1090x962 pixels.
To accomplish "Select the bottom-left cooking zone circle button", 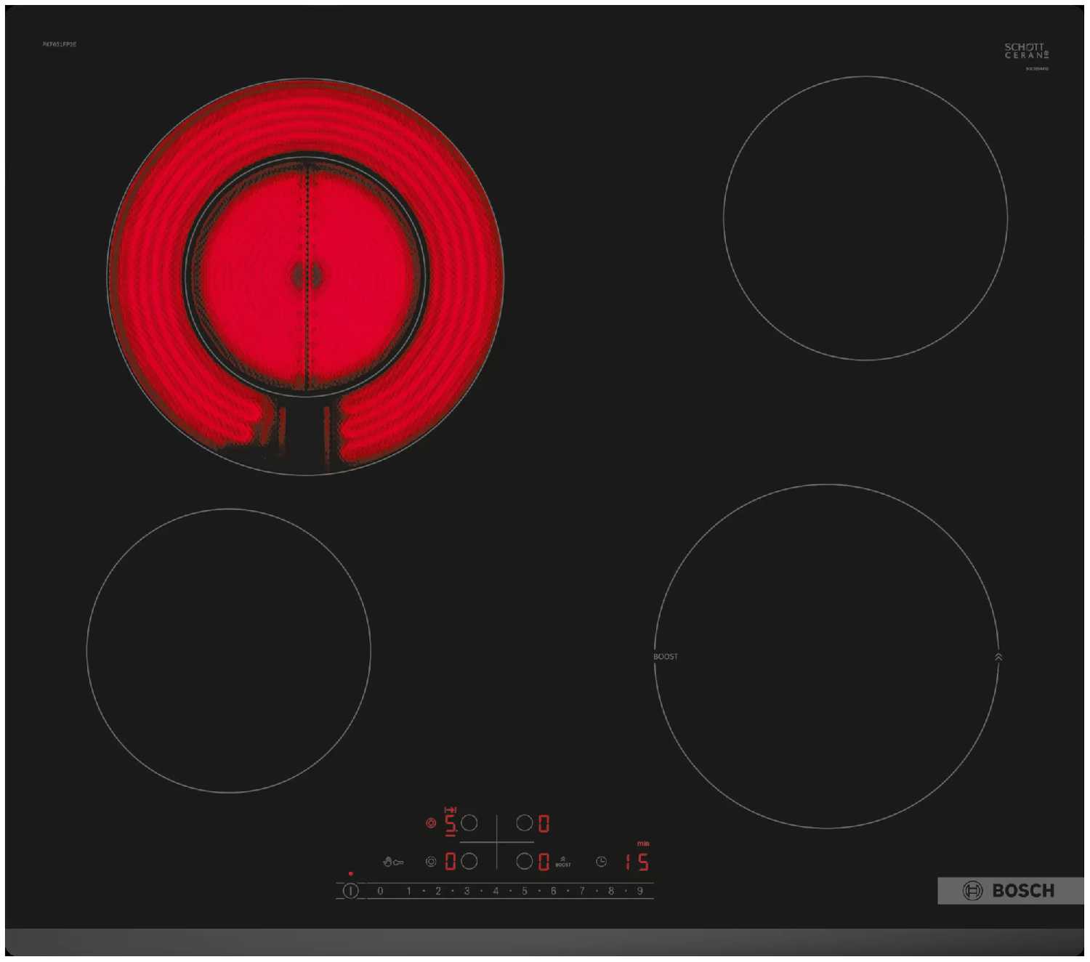I will click(x=469, y=861).
